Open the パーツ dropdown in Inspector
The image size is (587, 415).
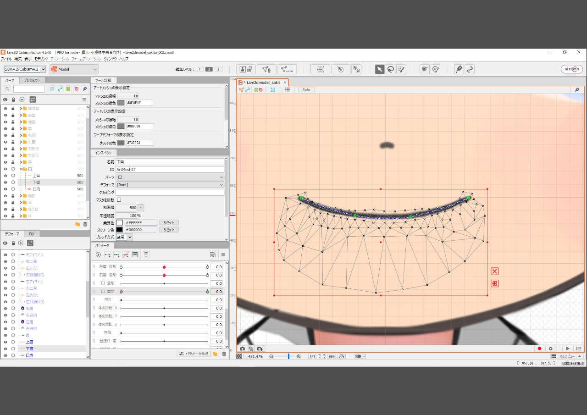point(170,177)
